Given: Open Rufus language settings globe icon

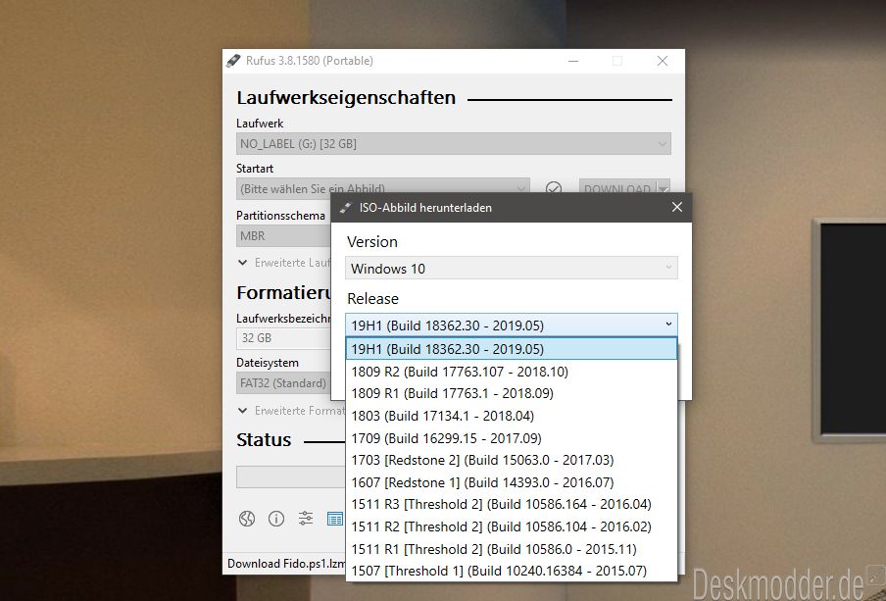Looking at the screenshot, I should point(247,519).
